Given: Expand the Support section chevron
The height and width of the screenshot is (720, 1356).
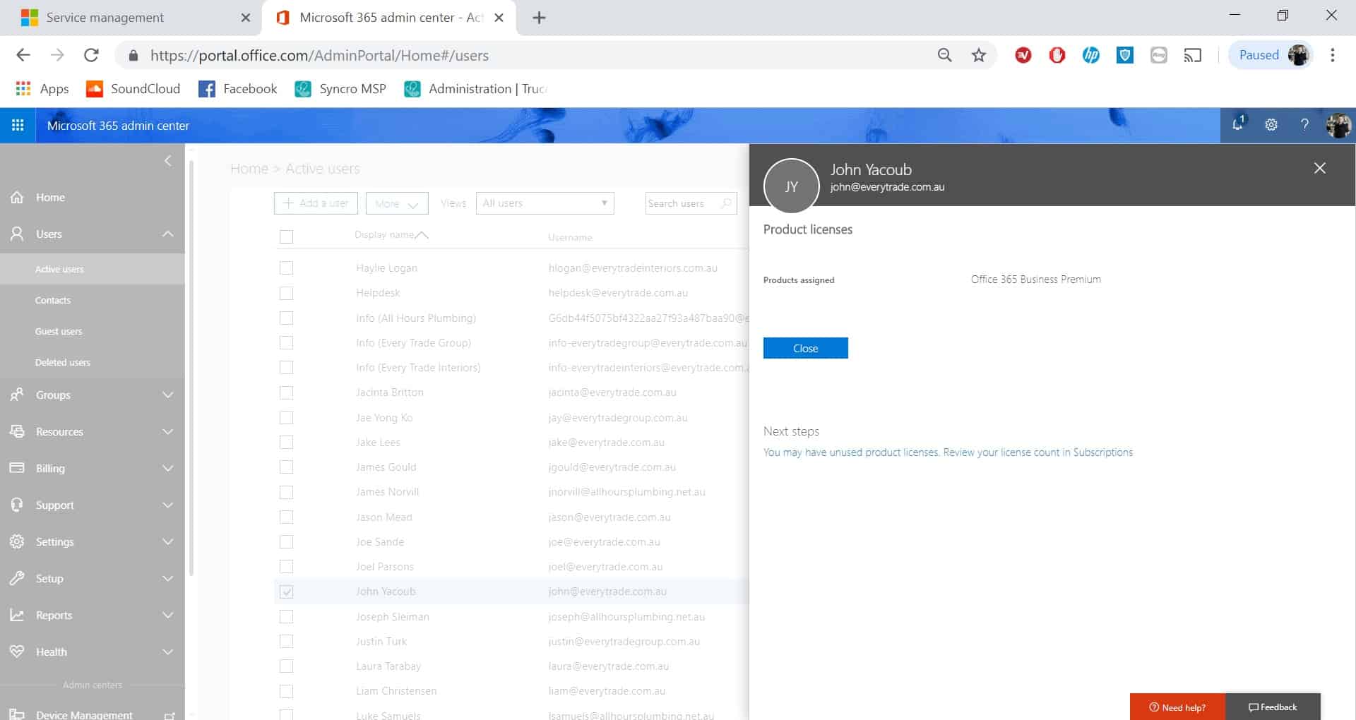Looking at the screenshot, I should coord(167,505).
